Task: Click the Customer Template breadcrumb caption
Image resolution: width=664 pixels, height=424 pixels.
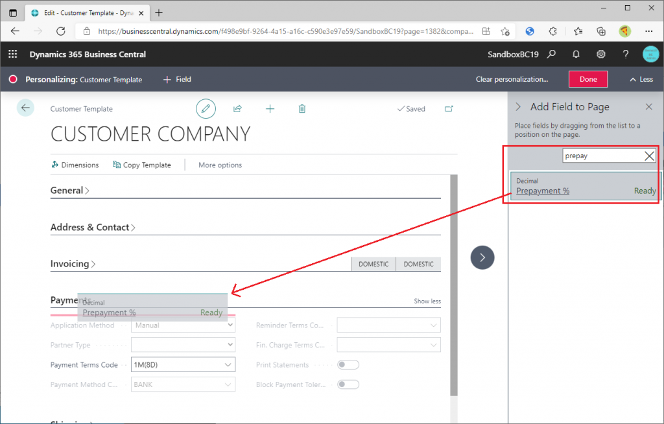Action: pyautogui.click(x=81, y=109)
